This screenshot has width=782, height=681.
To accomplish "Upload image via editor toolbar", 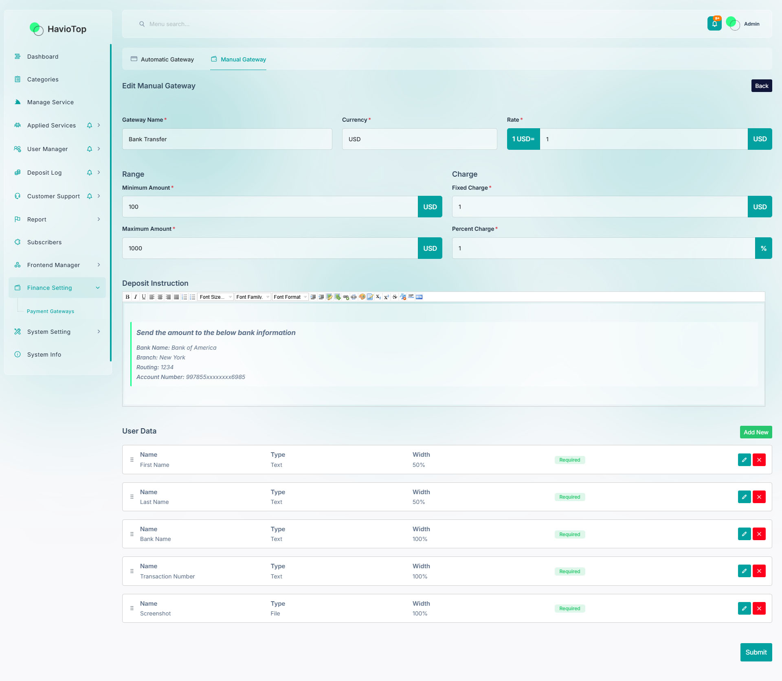I will click(338, 297).
